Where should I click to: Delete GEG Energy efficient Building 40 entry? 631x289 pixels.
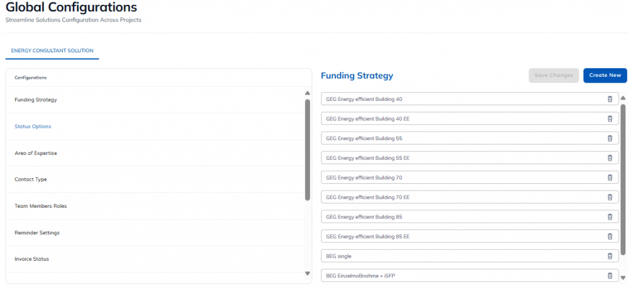click(x=610, y=99)
